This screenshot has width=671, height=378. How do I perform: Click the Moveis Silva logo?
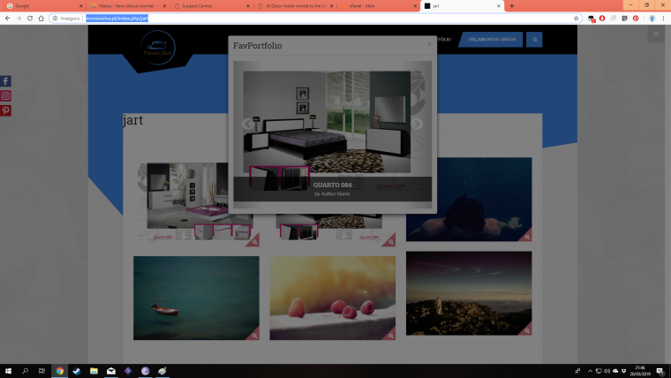click(x=157, y=48)
